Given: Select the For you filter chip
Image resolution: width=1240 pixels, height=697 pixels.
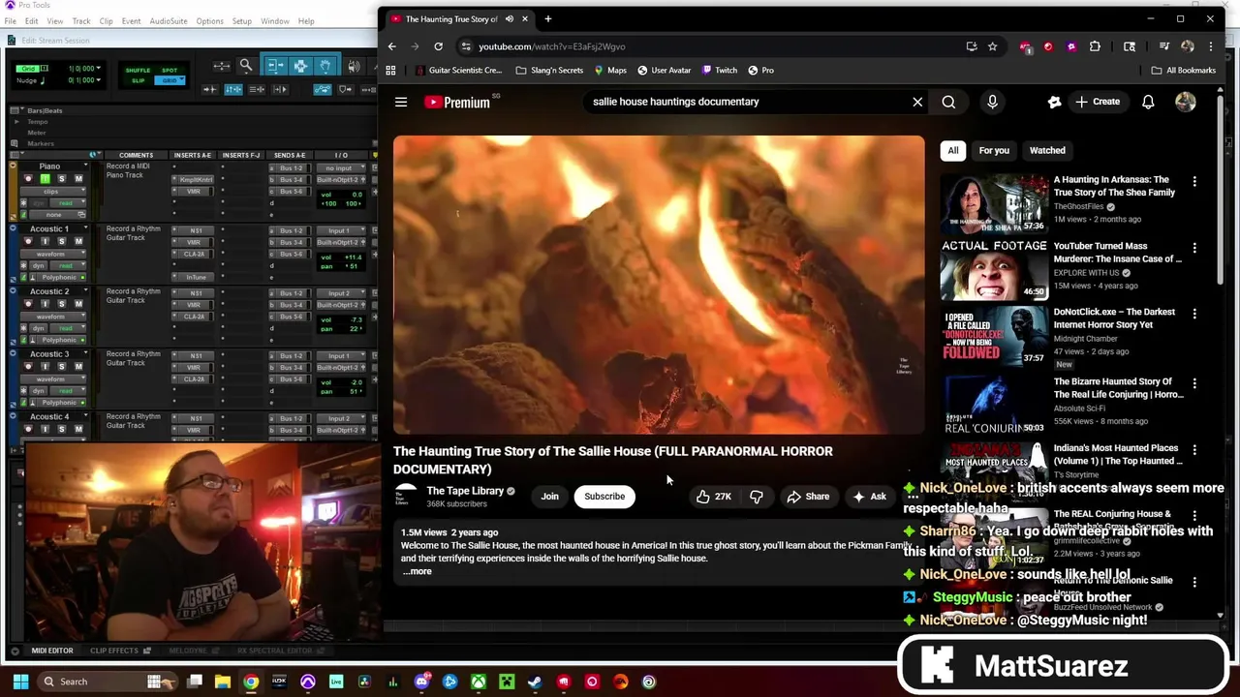Looking at the screenshot, I should click(994, 151).
